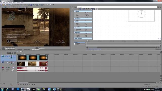Select the Normal Edit tool

pos(42,5)
